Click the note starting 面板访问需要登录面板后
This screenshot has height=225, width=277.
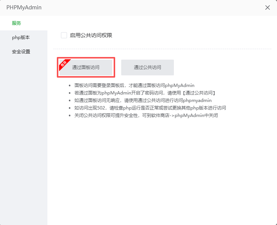click(x=134, y=85)
